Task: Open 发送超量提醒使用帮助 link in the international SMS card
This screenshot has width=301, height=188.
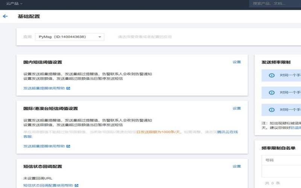Action: 44,146
